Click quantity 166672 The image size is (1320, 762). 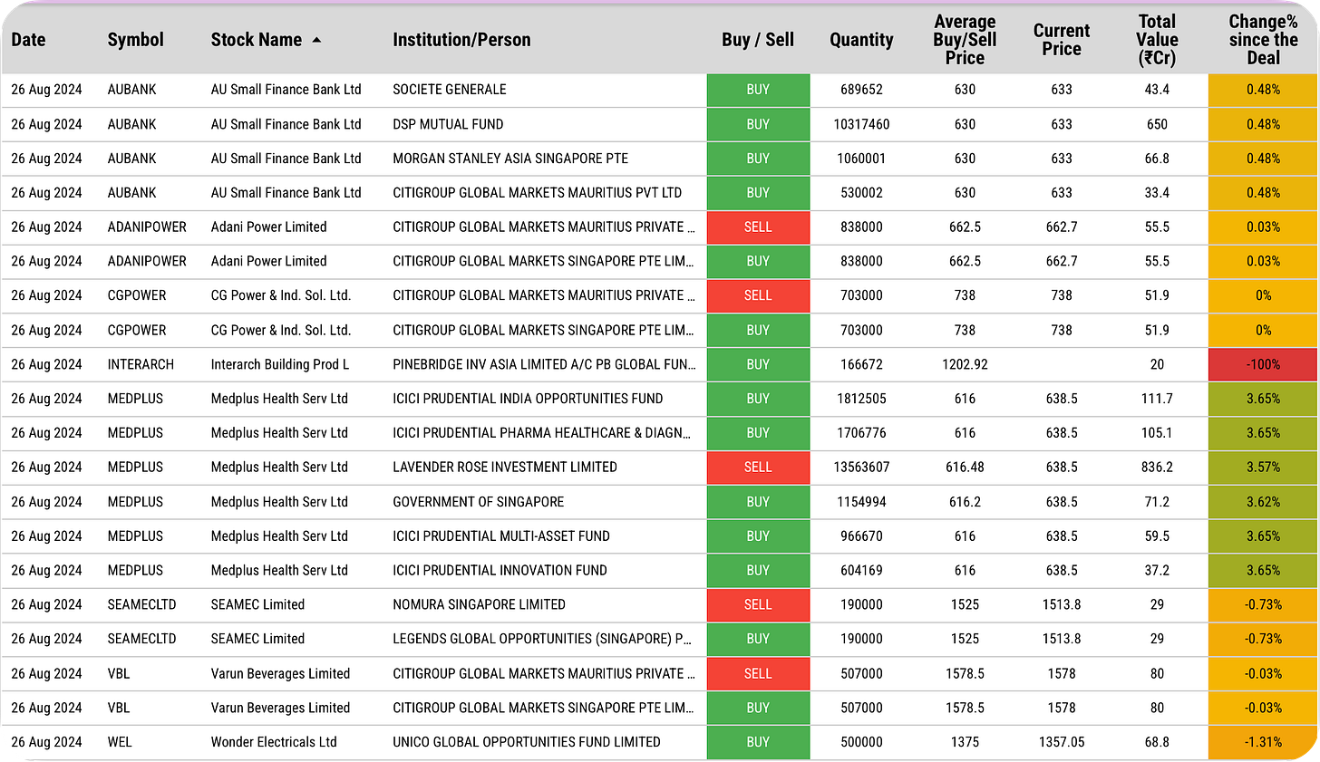(x=861, y=364)
